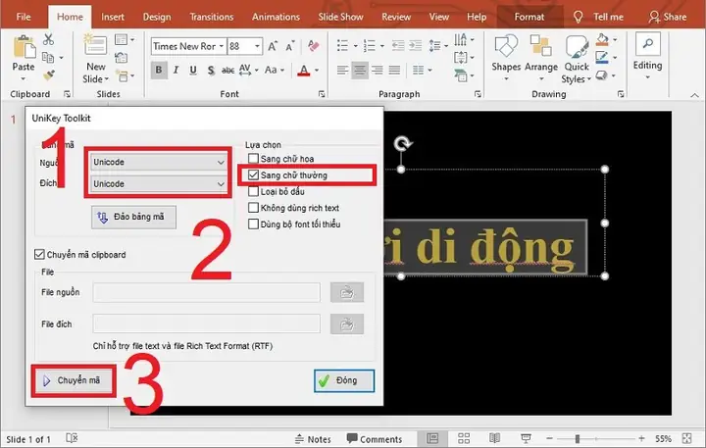The image size is (706, 448).
Task: Click the Shapes gallery icon
Action: (506, 46)
